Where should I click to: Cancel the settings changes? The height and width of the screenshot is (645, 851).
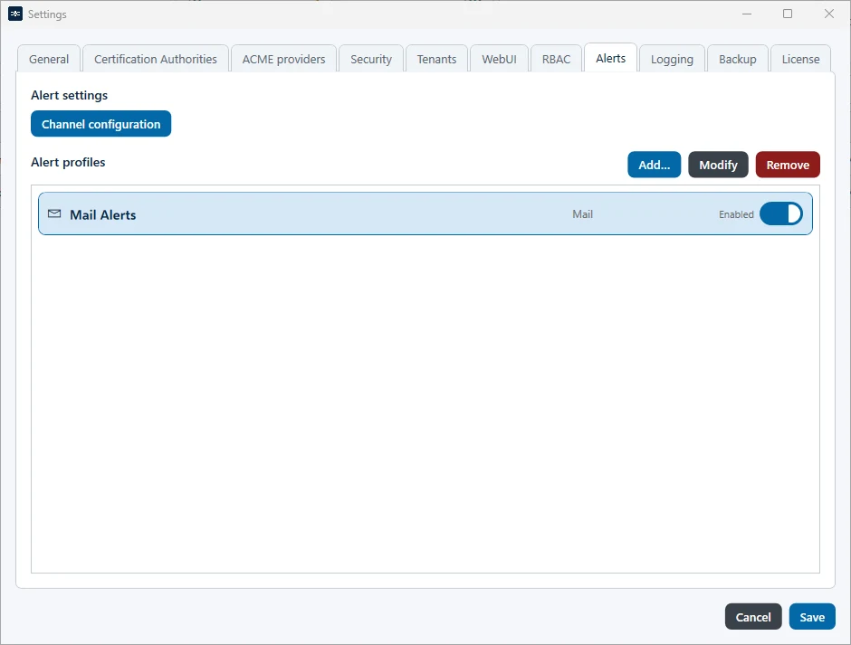click(753, 616)
